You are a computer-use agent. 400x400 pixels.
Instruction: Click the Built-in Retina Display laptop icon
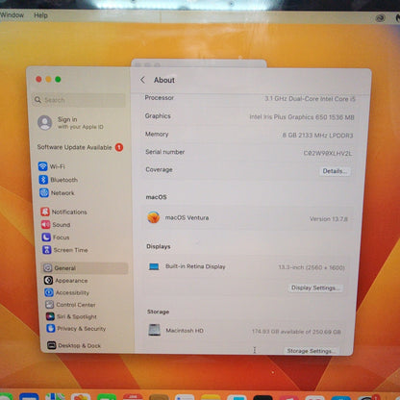pyautogui.click(x=154, y=266)
